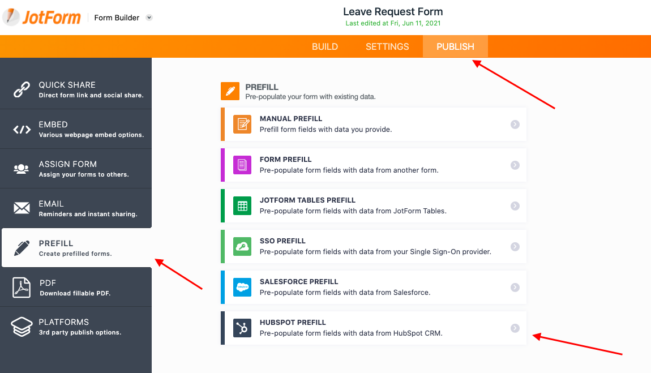This screenshot has width=651, height=373.
Task: Open the Settings tab
Action: point(387,46)
